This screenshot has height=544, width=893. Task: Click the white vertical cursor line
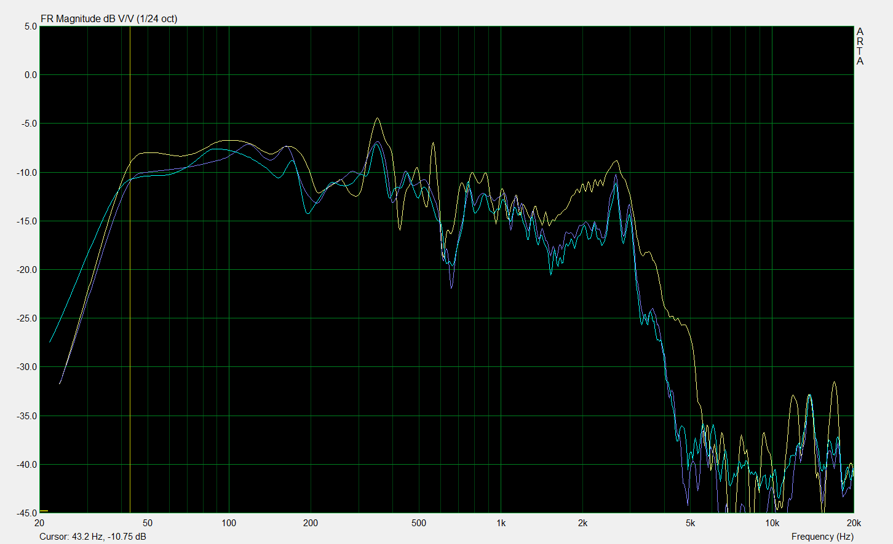pyautogui.click(x=130, y=269)
